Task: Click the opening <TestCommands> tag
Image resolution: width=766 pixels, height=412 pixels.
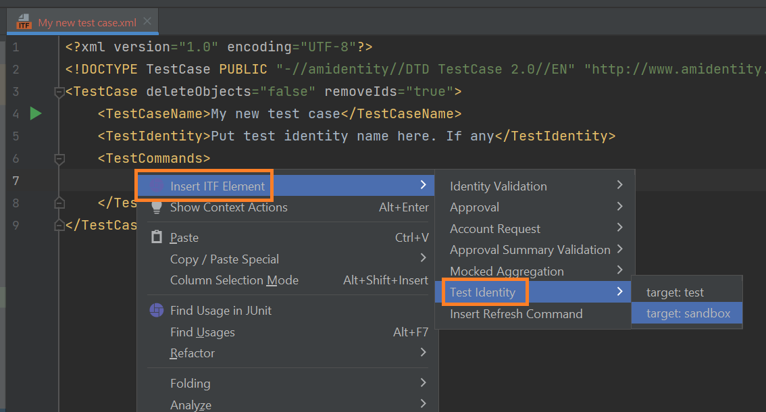Action: [154, 158]
